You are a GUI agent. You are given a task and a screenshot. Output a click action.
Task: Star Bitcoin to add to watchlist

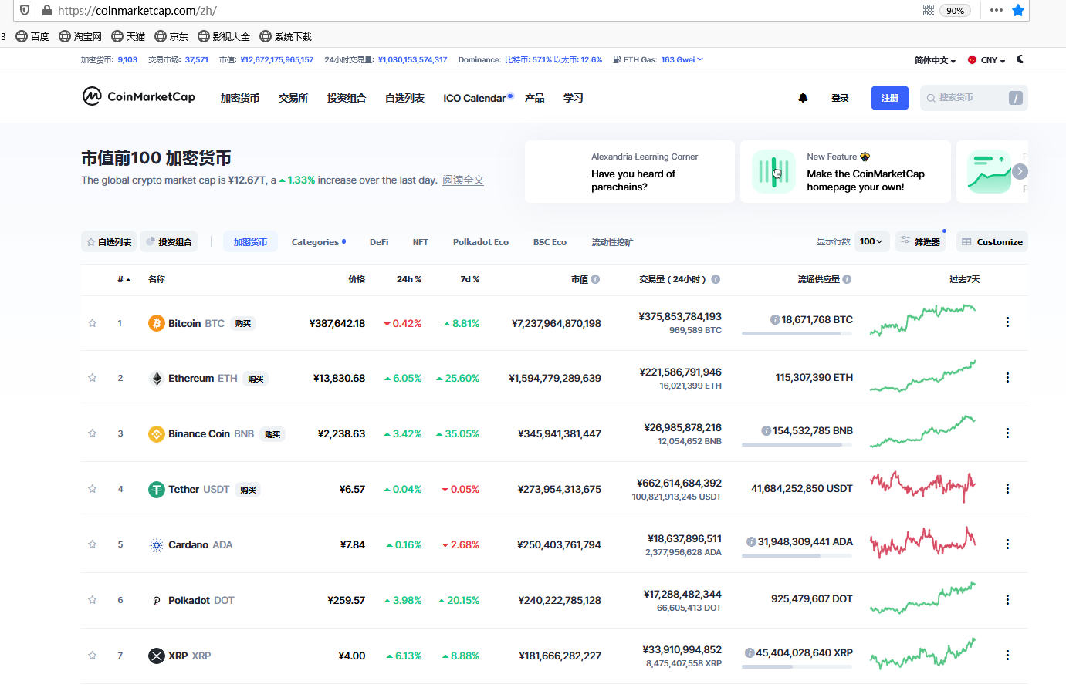tap(93, 323)
